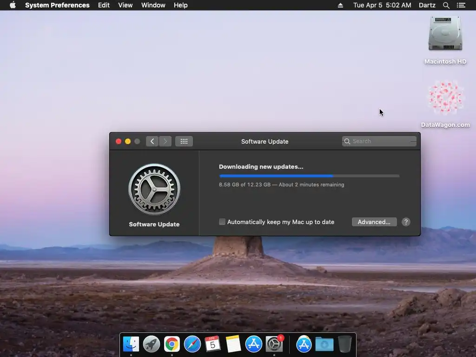Go forward with the right chevron button
Image resolution: width=476 pixels, height=357 pixels.
[x=165, y=141]
